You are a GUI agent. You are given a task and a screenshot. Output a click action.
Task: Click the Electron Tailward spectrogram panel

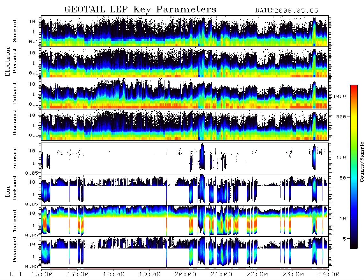click(185, 94)
